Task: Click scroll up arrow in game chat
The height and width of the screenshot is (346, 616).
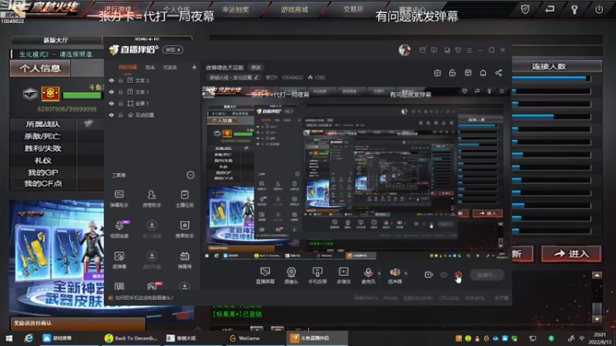Action: click(598, 275)
